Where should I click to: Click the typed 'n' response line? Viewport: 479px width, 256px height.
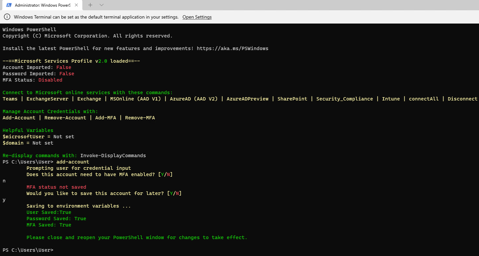tap(4, 181)
